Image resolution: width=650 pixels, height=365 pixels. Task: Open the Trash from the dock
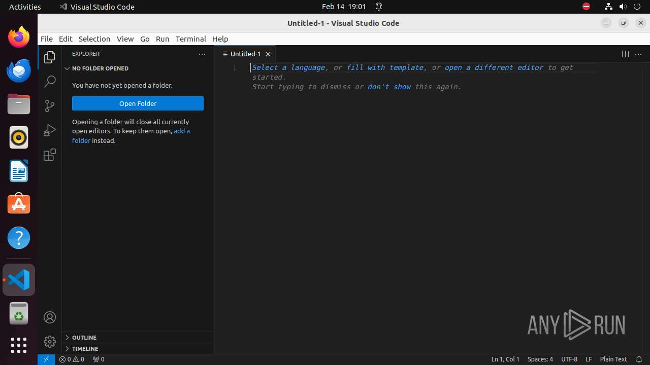pos(19,313)
